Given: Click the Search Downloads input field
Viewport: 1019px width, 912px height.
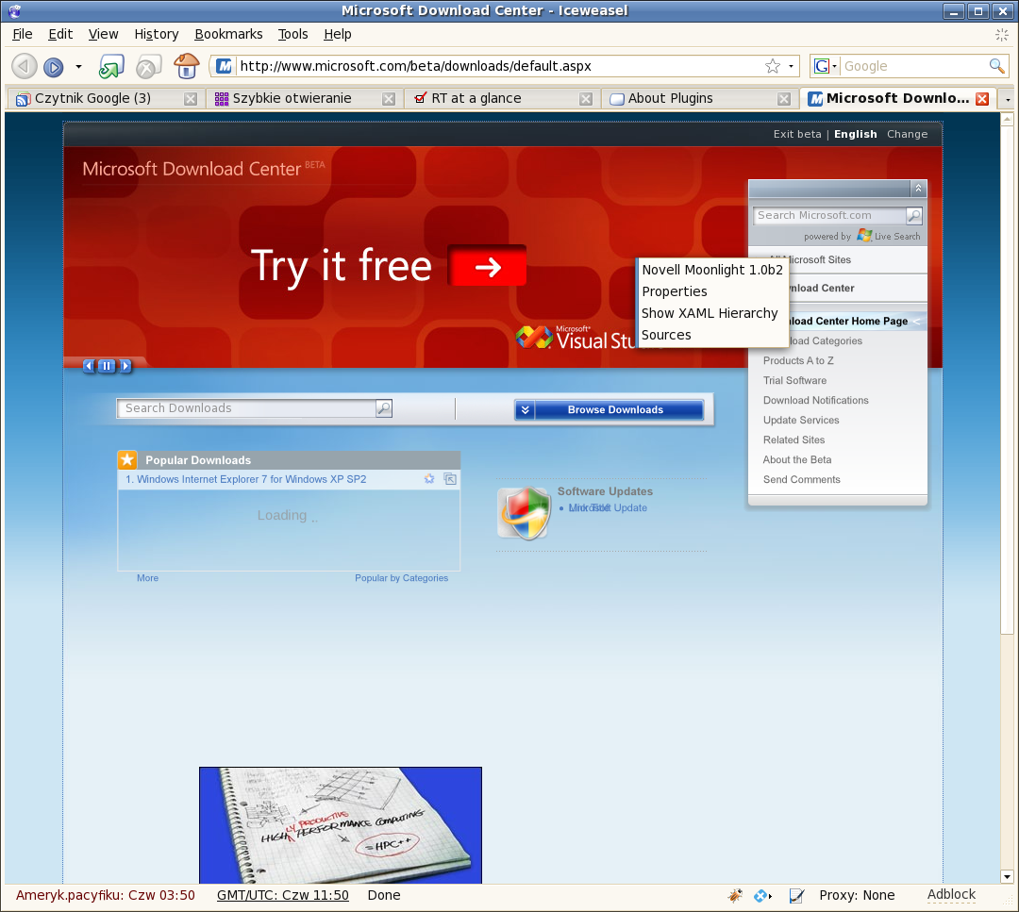Looking at the screenshot, I should [246, 408].
